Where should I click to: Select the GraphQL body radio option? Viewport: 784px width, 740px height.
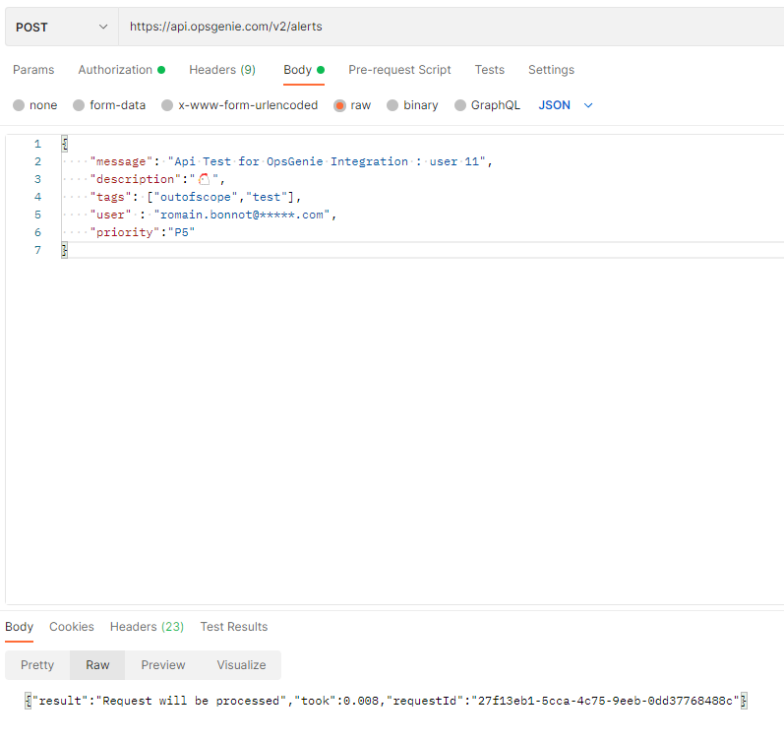pos(460,105)
